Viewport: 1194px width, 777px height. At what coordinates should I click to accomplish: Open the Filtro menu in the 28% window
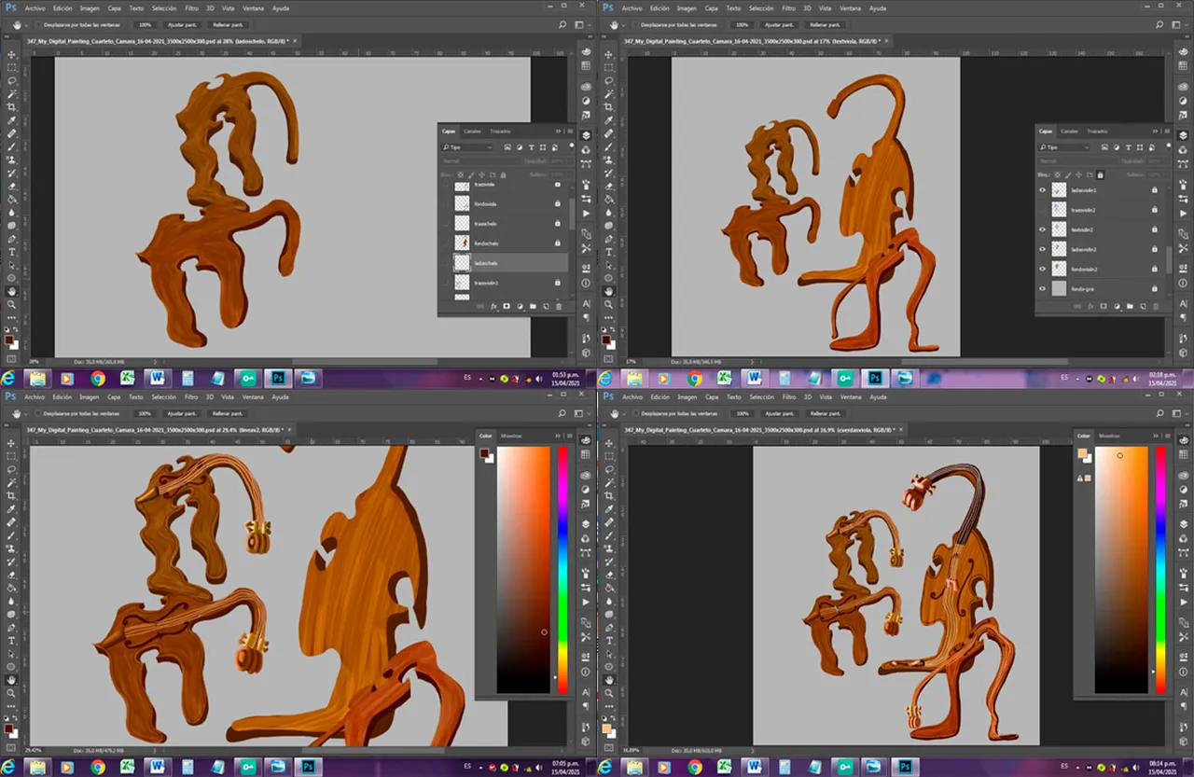point(191,7)
